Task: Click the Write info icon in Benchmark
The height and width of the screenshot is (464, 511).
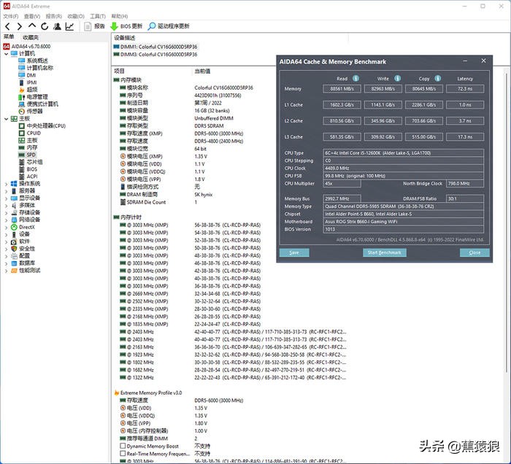Action: (x=398, y=78)
